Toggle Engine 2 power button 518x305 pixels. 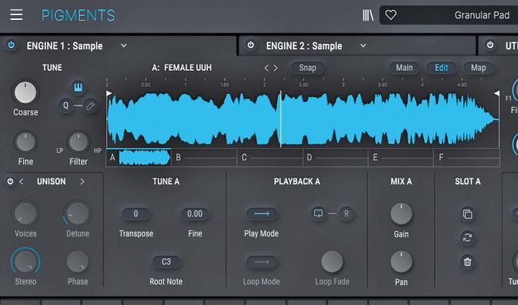click(x=251, y=45)
